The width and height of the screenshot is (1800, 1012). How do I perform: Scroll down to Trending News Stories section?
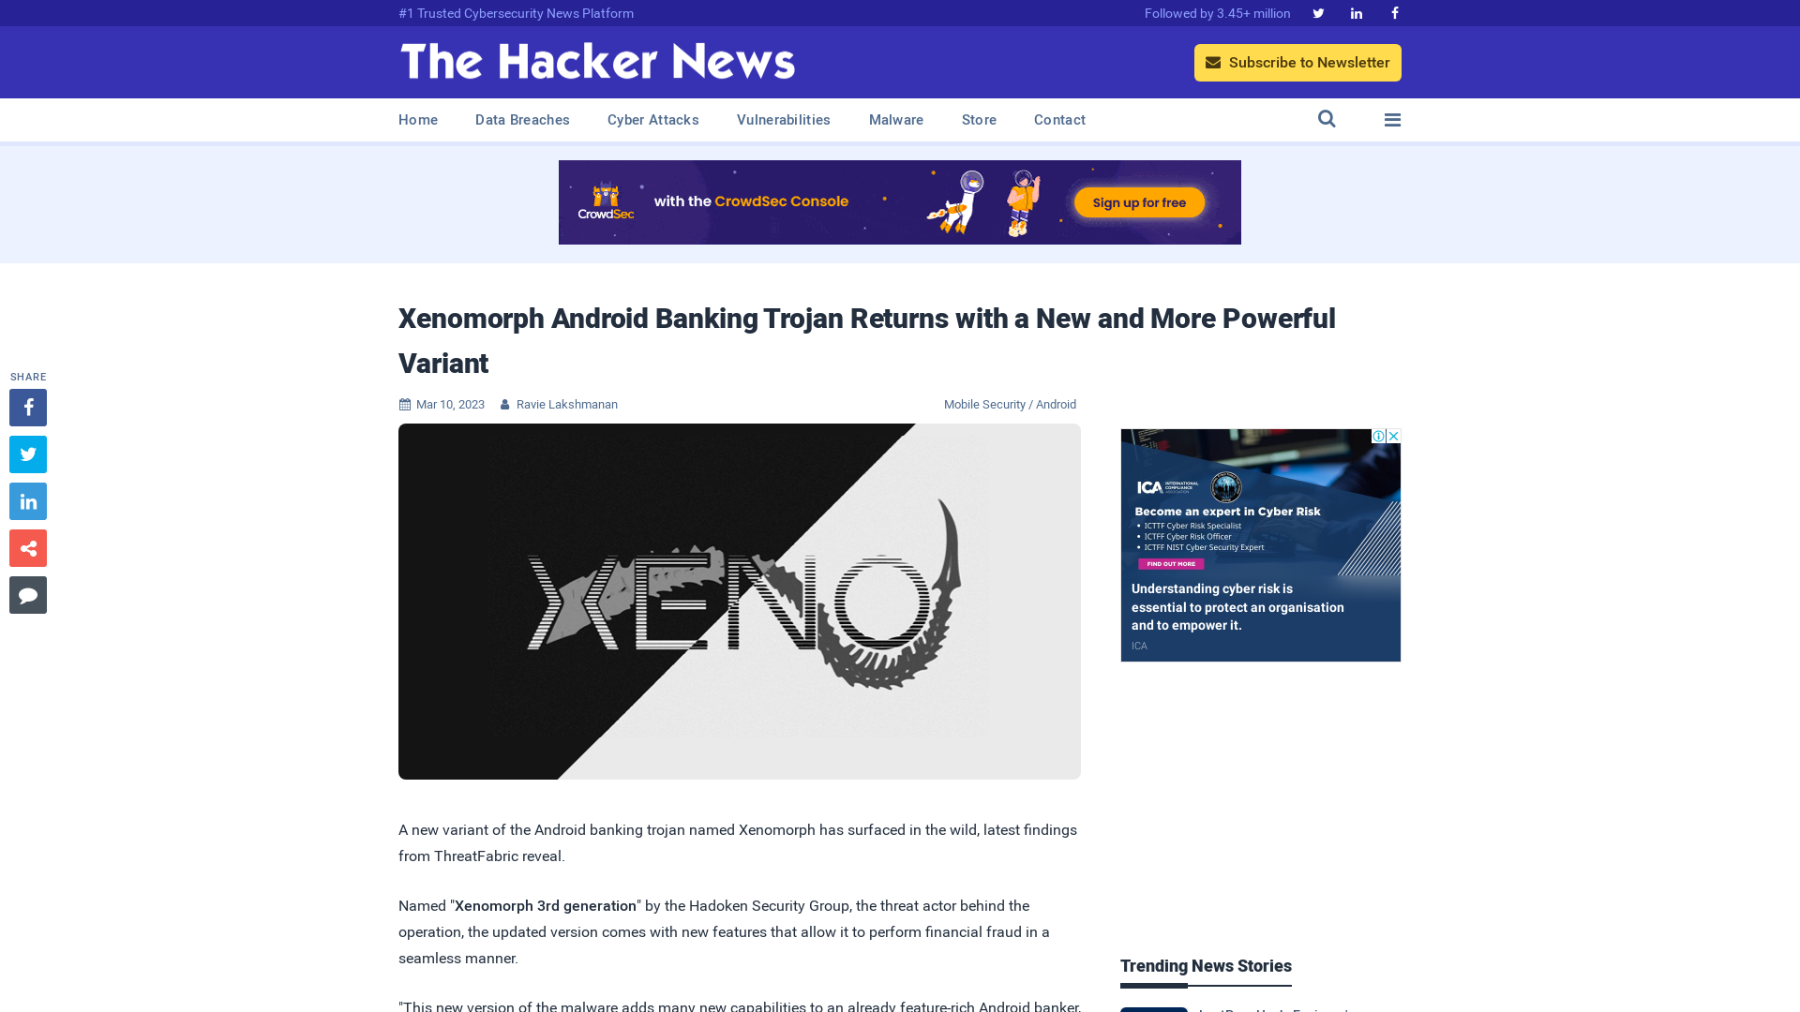coord(1206,965)
